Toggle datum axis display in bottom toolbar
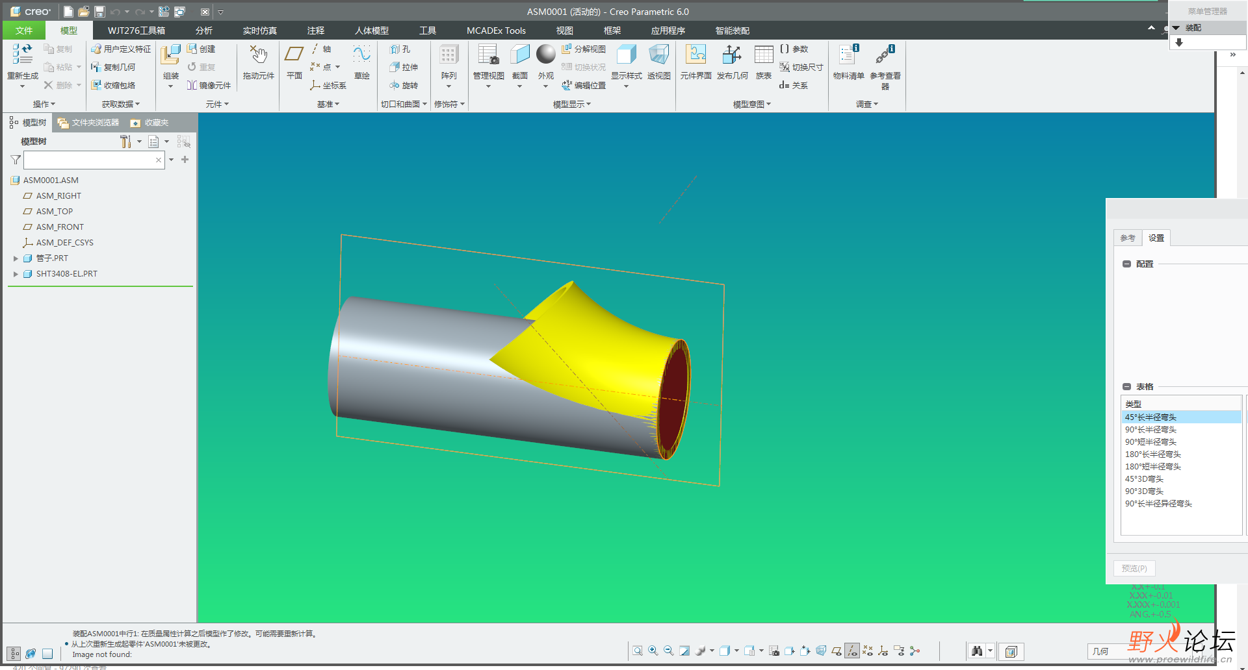The image size is (1248, 670). pyautogui.click(x=852, y=651)
